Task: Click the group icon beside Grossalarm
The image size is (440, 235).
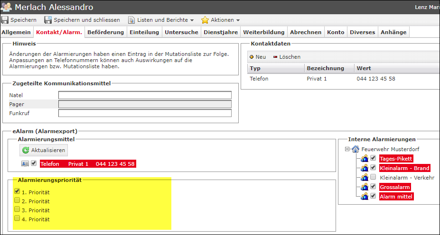Action: click(364, 187)
